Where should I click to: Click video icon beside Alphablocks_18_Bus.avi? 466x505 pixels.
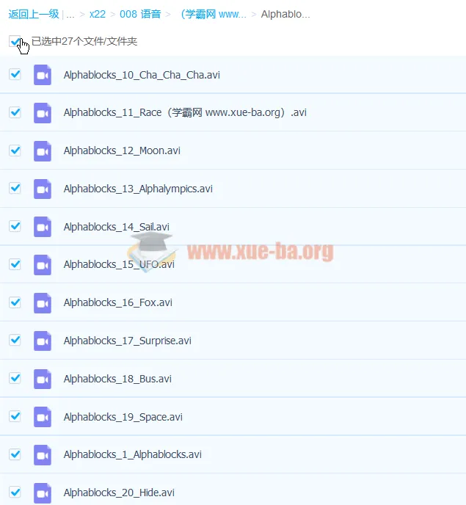coord(43,379)
